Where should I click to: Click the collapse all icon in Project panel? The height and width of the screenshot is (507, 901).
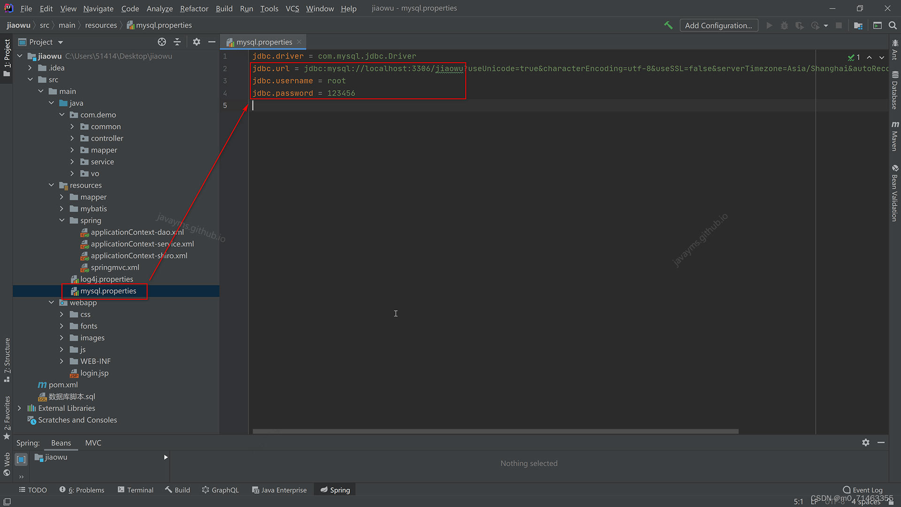click(x=177, y=42)
